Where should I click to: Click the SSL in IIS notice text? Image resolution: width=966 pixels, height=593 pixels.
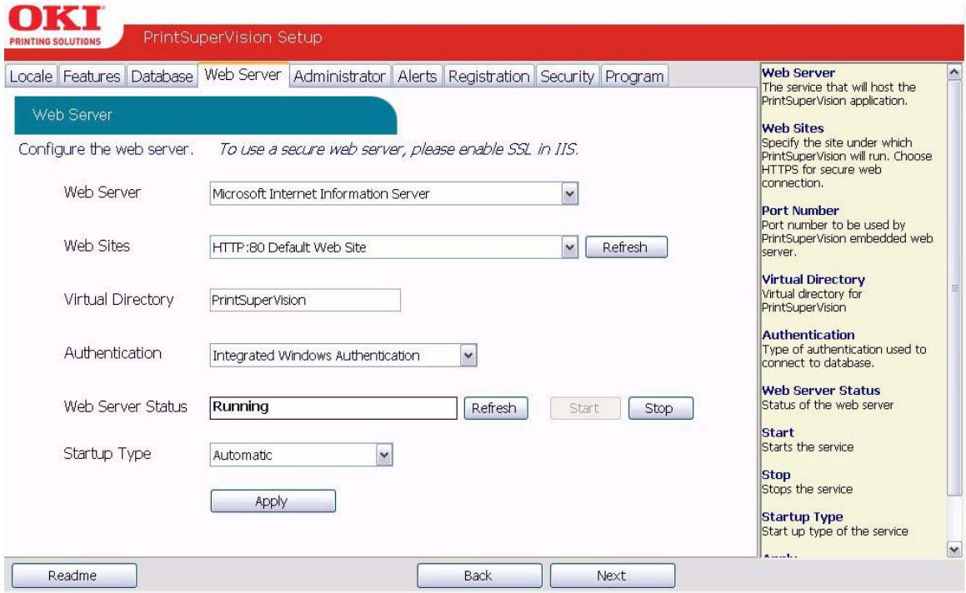coord(398,150)
